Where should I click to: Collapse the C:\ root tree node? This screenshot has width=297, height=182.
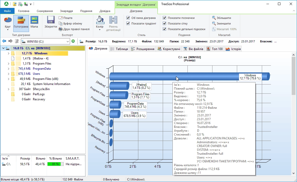click(3, 48)
